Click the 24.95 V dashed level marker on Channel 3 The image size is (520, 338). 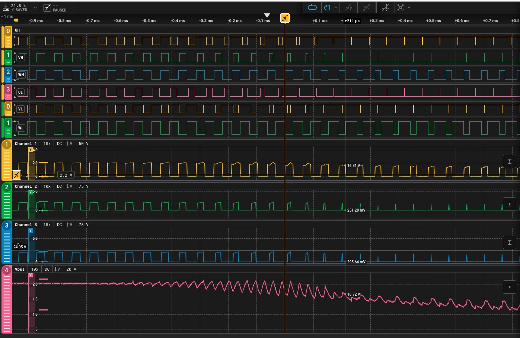click(x=19, y=247)
